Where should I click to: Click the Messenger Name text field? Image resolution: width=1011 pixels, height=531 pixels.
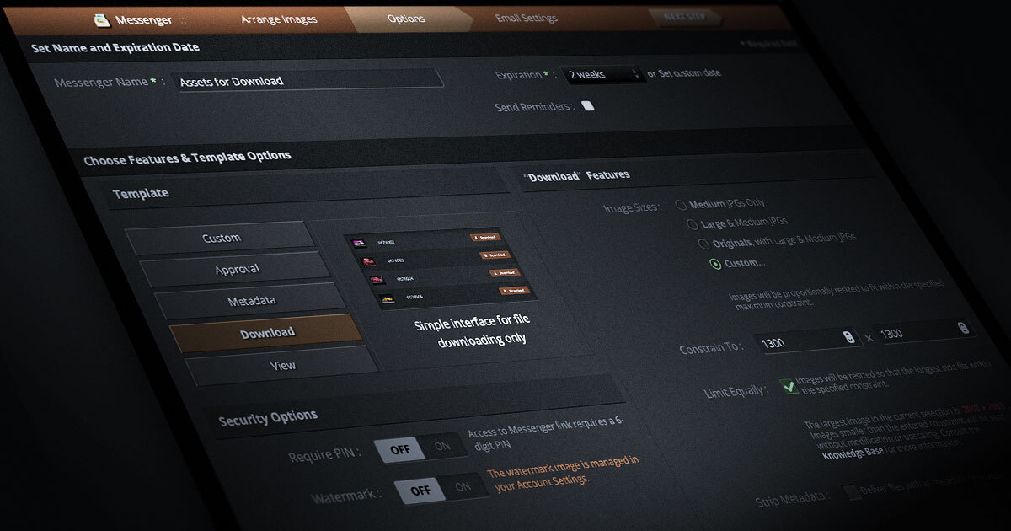(x=308, y=81)
